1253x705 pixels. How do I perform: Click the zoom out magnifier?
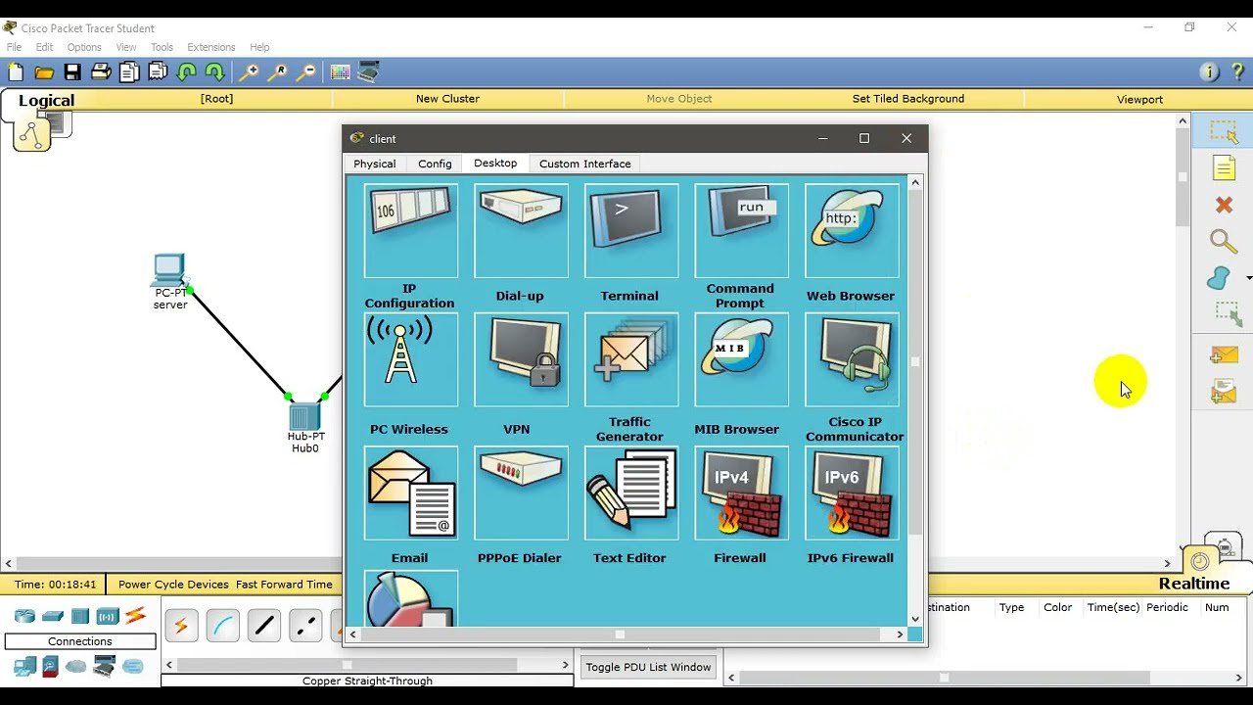306,71
